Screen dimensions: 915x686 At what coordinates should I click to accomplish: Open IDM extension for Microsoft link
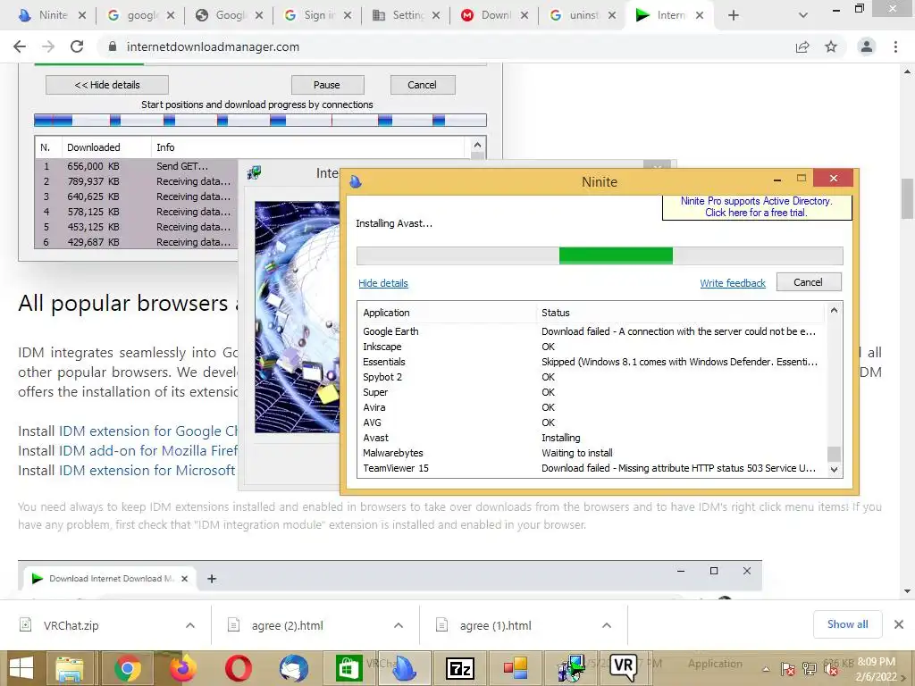(x=147, y=470)
